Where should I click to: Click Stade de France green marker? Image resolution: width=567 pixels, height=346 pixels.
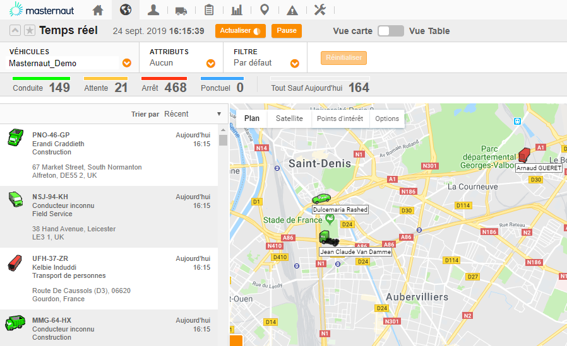click(330, 218)
